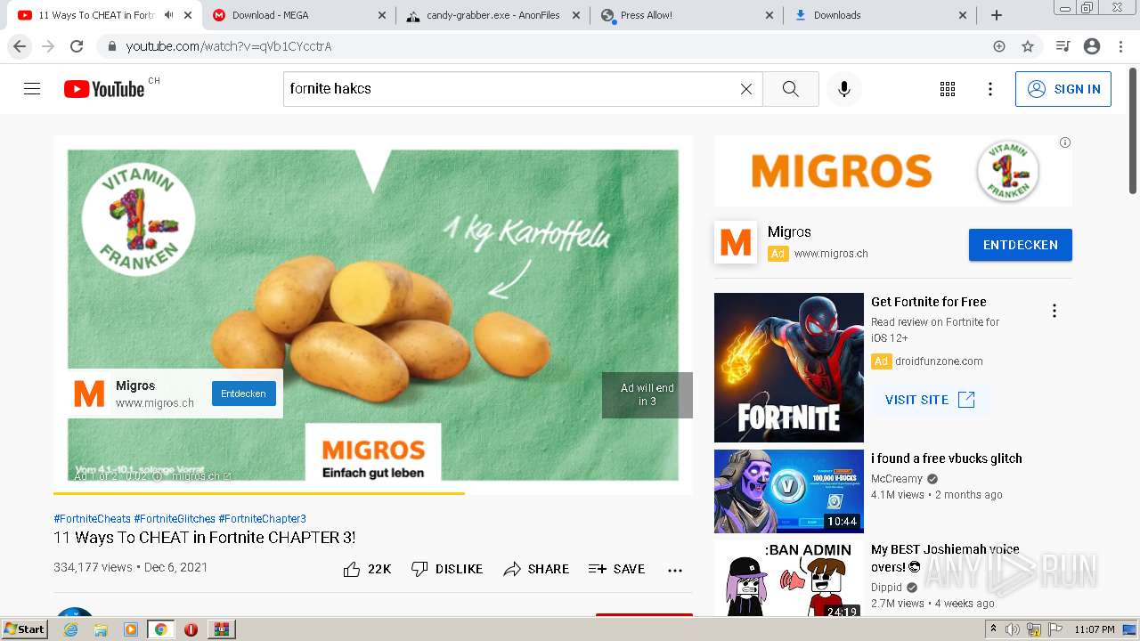Open the vbucks glitch video thumbnail

tap(789, 491)
